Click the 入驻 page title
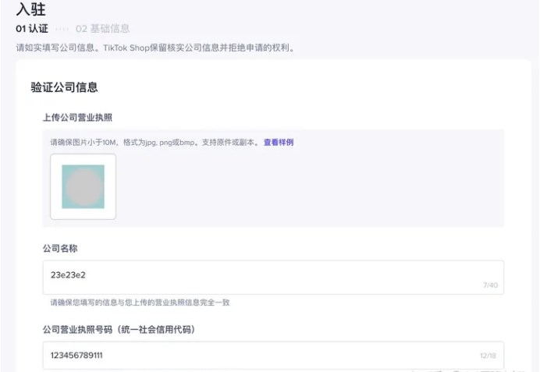540x372 pixels. click(30, 9)
